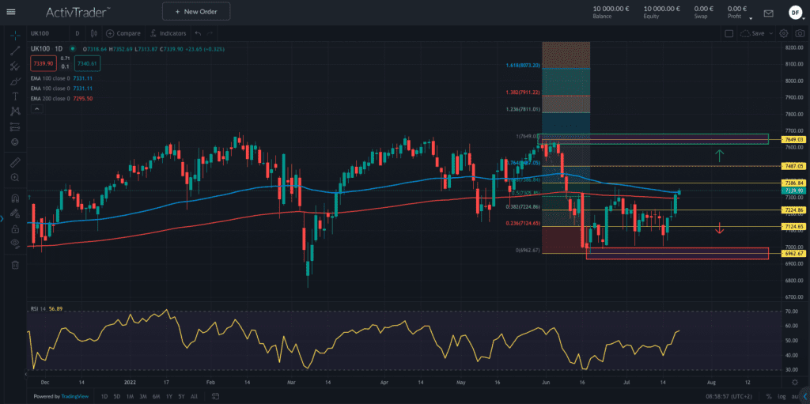Click the 7487.05 Fibonacci price label

793,166
